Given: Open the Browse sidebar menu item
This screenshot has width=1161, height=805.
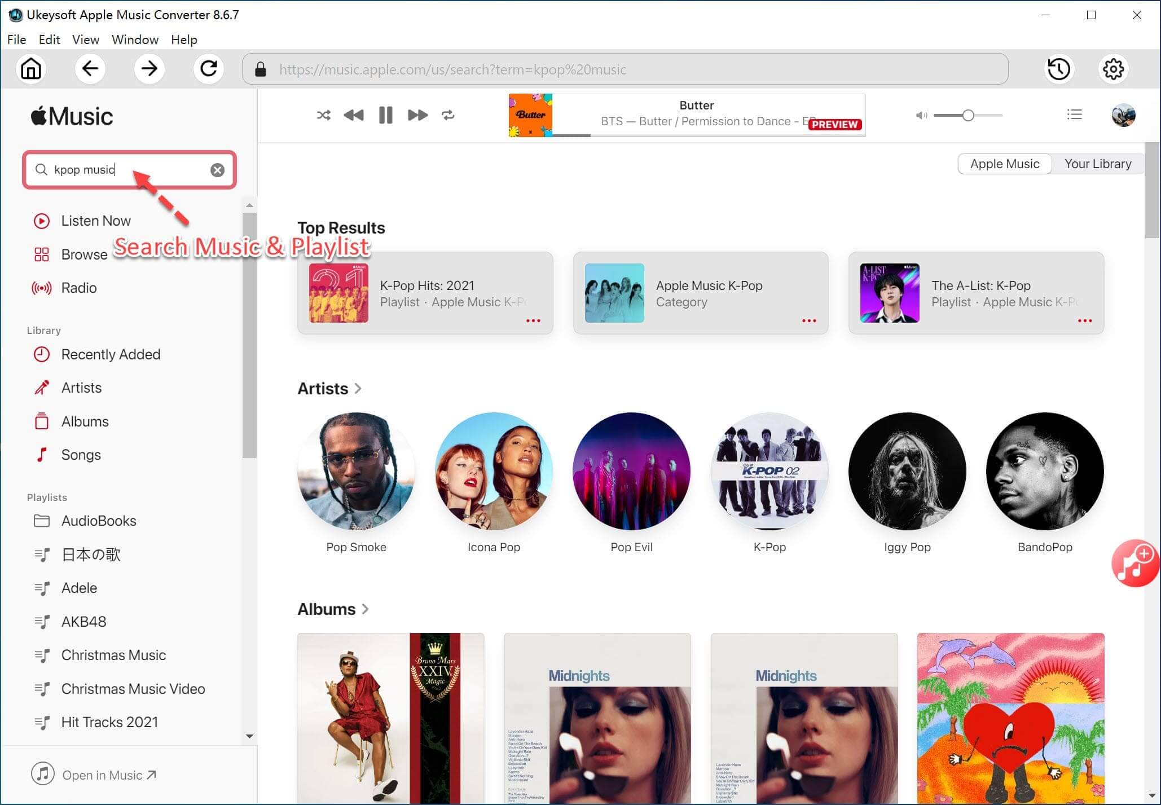Looking at the screenshot, I should (x=82, y=254).
